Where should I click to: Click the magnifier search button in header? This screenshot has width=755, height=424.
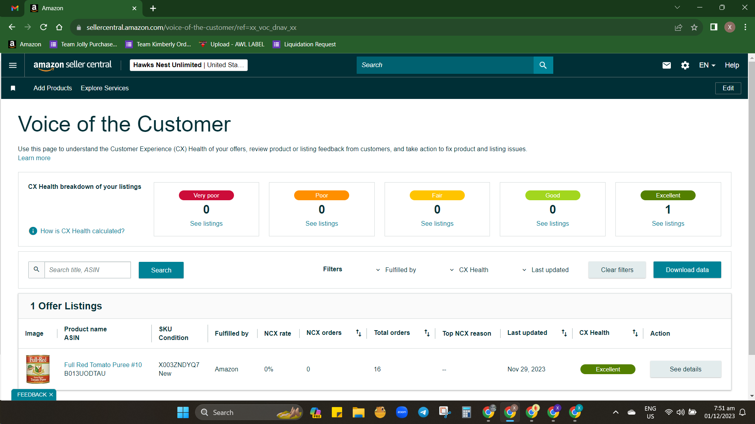[543, 65]
